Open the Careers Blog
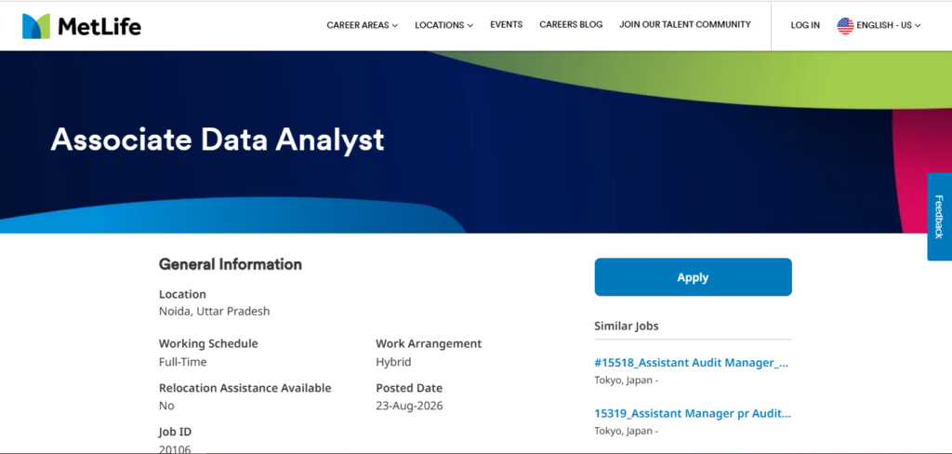Image resolution: width=952 pixels, height=454 pixels. [x=571, y=25]
